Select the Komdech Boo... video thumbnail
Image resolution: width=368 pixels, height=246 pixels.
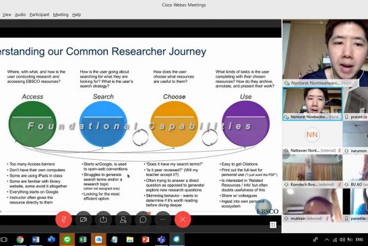coord(312,171)
